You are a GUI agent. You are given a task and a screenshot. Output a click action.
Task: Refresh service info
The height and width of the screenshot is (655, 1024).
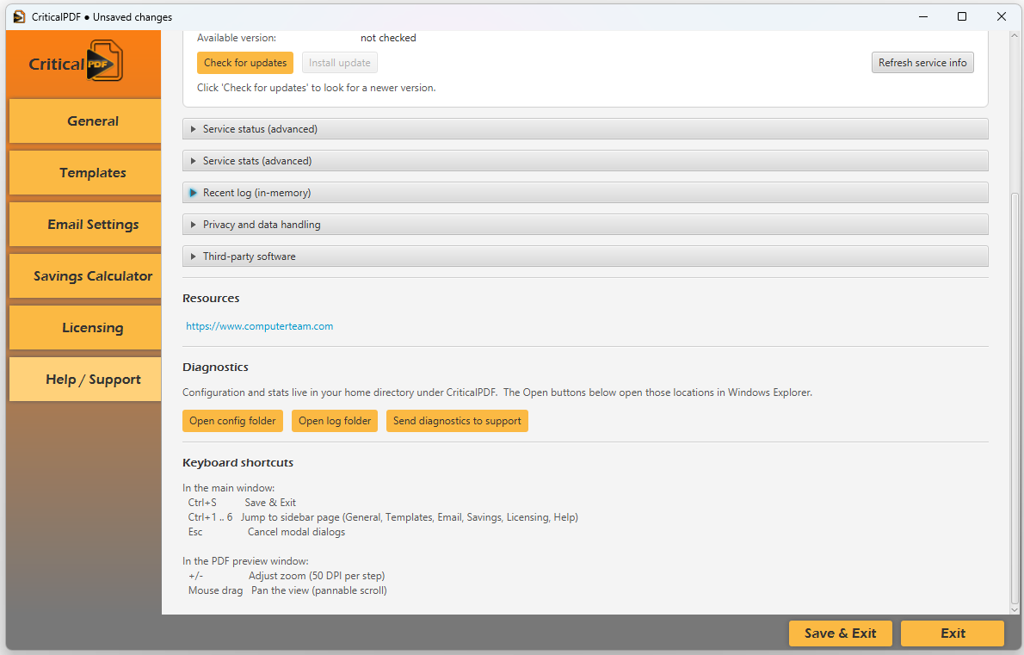(x=922, y=63)
